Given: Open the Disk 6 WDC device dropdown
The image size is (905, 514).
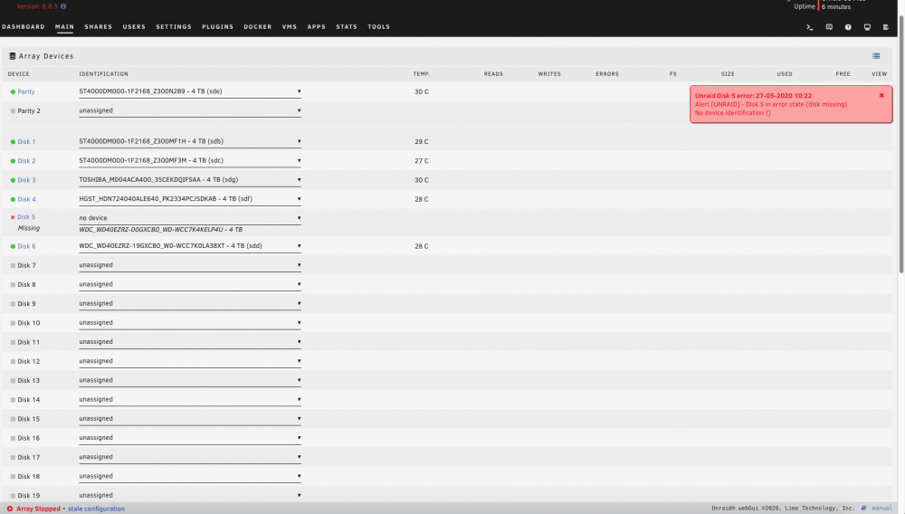Looking at the screenshot, I should tap(190, 246).
